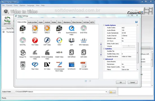Click the Subtitle File field

coord(129,51)
